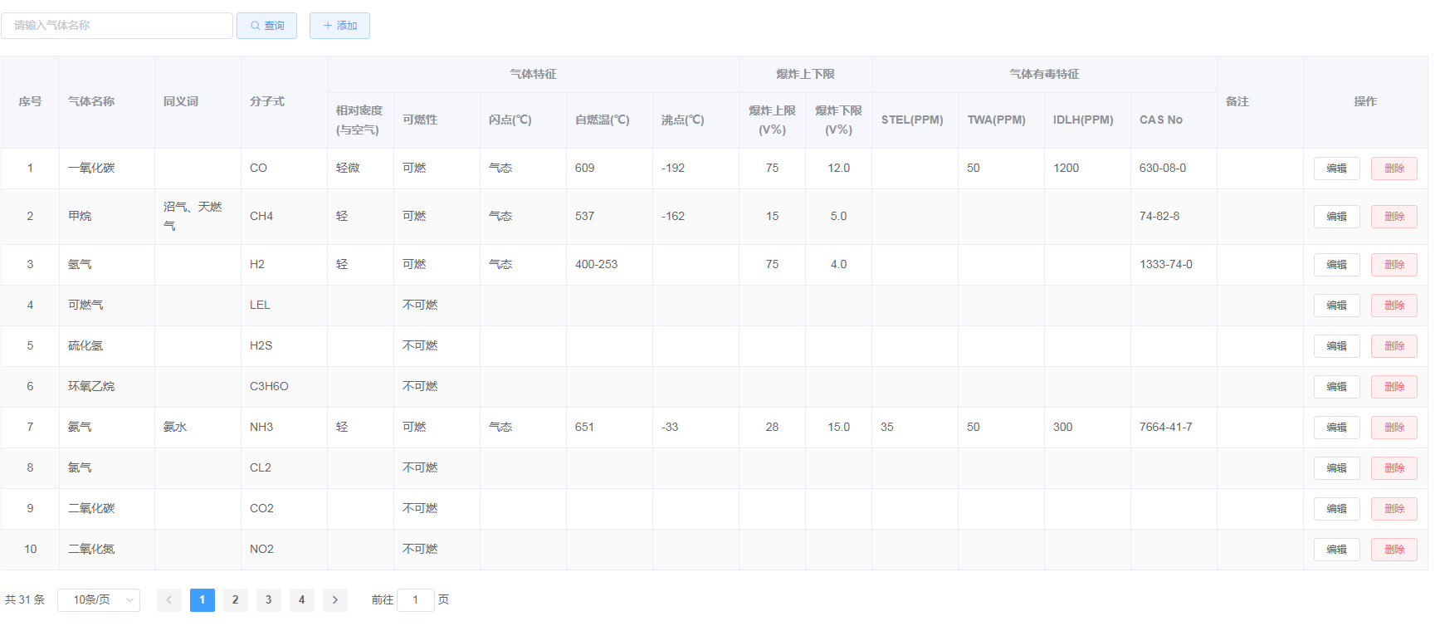1435x626 pixels.
Task: Edit the 硫化氢 row
Action: click(1336, 346)
